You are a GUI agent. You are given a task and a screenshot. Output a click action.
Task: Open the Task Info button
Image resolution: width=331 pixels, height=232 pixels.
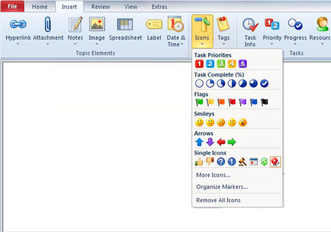click(x=250, y=32)
